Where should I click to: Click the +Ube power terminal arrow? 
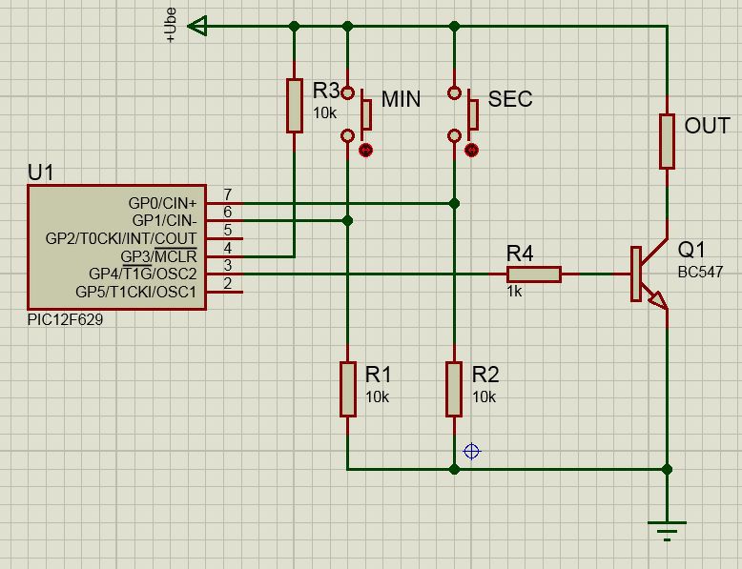tap(197, 26)
